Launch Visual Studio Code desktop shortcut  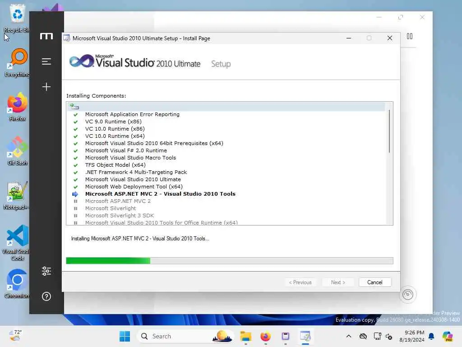tap(17, 243)
